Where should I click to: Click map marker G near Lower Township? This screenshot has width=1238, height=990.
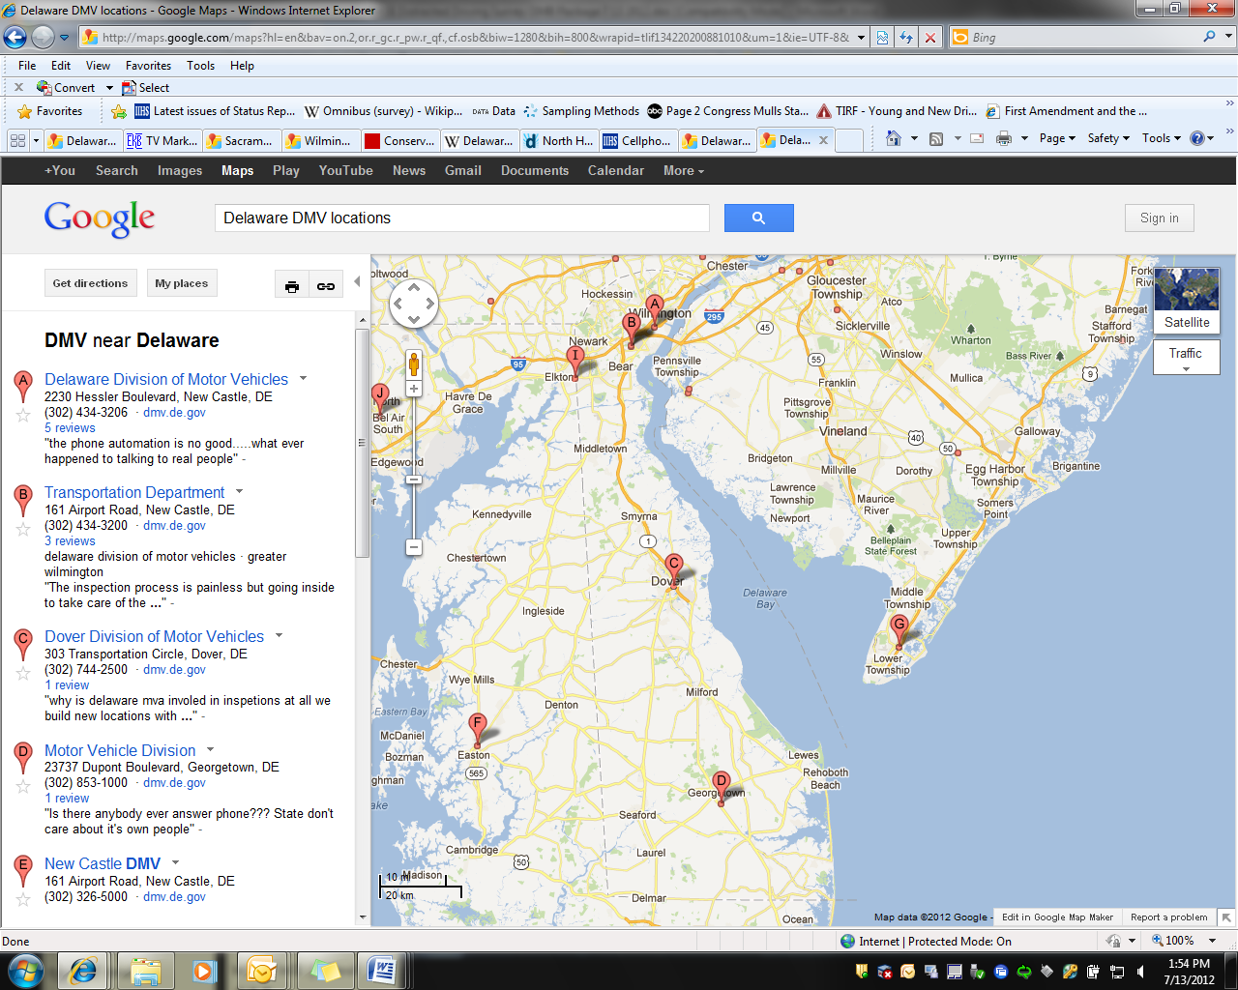coord(899,629)
